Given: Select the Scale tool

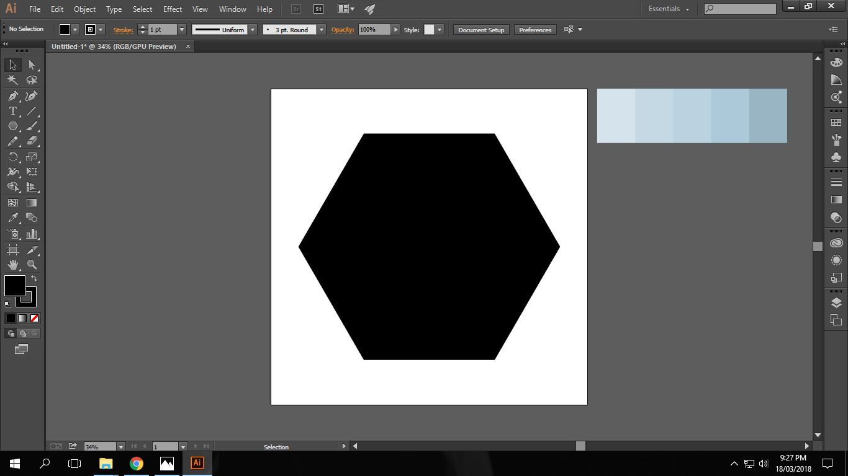Looking at the screenshot, I should pos(32,157).
